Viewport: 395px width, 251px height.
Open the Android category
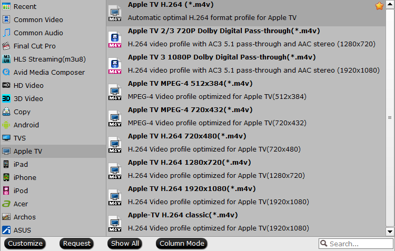(x=53, y=125)
